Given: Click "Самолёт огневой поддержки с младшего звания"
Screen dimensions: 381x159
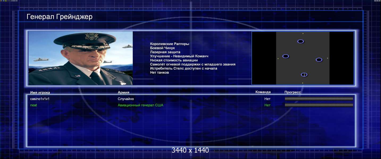Looking at the screenshot, I should [x=193, y=64].
